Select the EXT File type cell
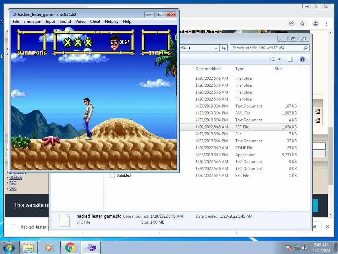The height and width of the screenshot is (254, 338). point(242,176)
